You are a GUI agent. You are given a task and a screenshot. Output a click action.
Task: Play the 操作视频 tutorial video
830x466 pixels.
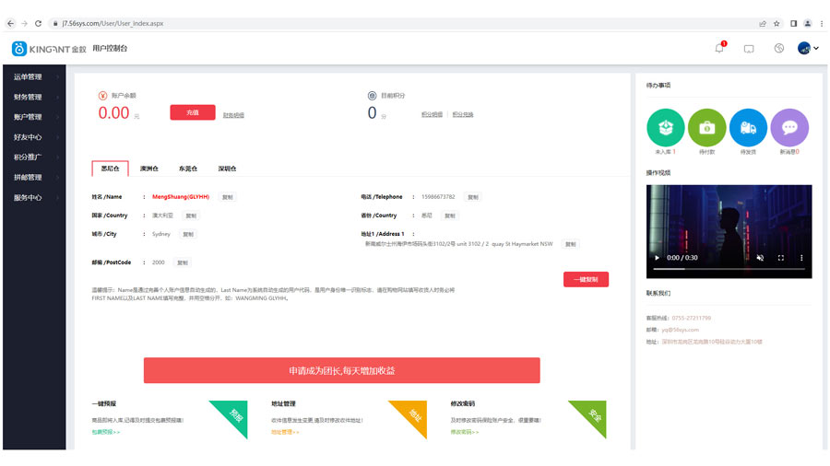tap(658, 258)
